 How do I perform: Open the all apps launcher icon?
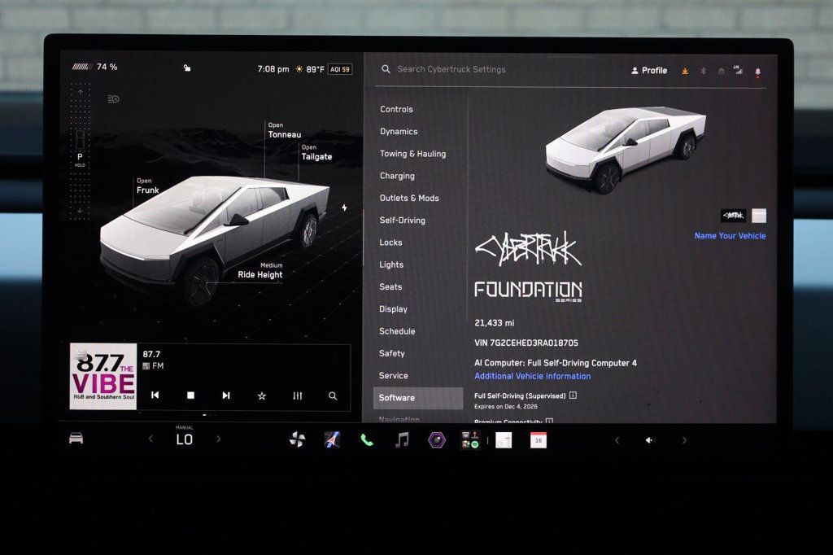[x=471, y=440]
